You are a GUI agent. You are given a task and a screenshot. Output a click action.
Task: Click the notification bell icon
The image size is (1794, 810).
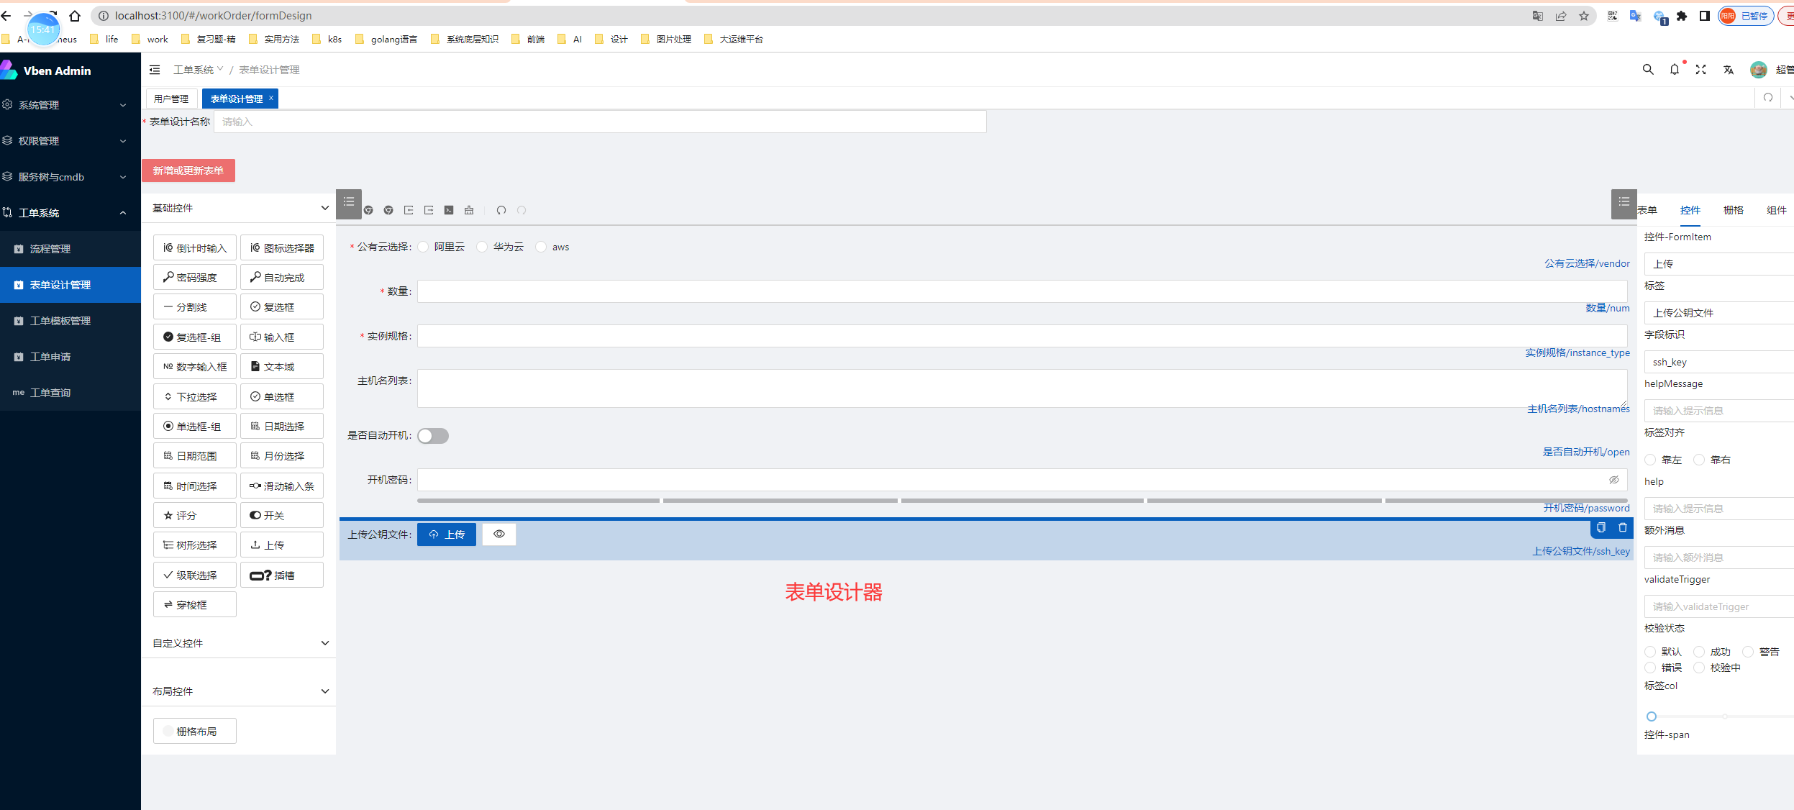(x=1675, y=70)
